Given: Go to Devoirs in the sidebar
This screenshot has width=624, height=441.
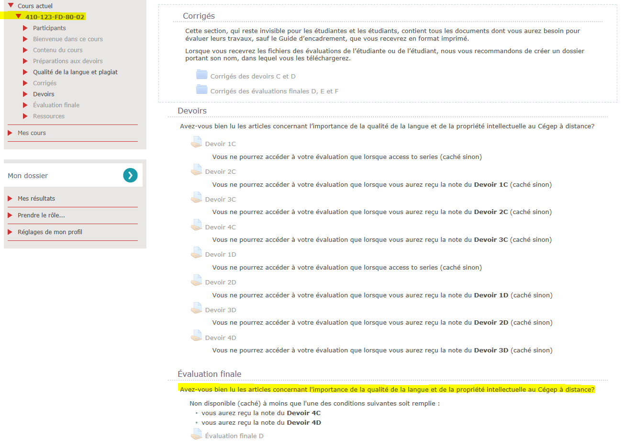Looking at the screenshot, I should (x=44, y=94).
